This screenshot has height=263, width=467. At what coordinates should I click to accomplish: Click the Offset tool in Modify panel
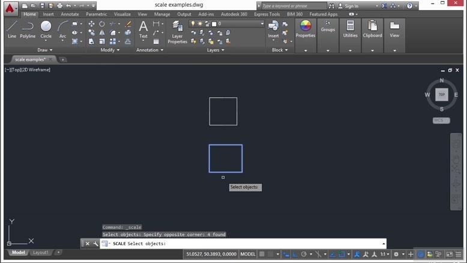[x=128, y=41]
